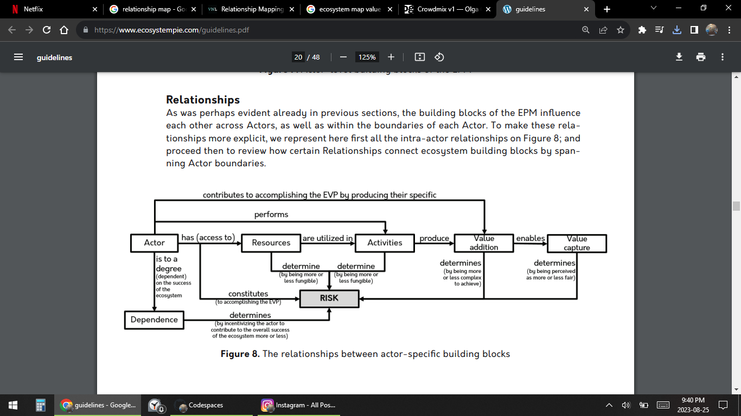This screenshot has height=416, width=741.
Task: Bookmark this page with star icon
Action: [621, 30]
